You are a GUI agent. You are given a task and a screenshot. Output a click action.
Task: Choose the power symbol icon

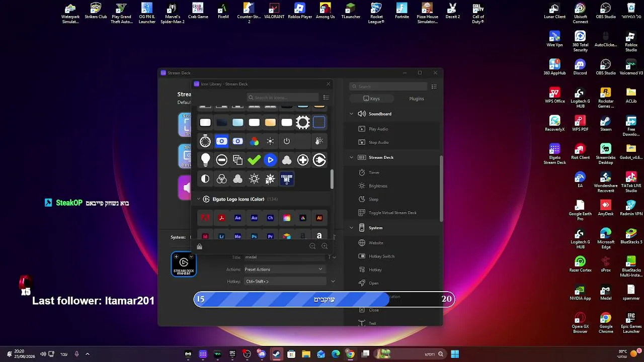tap(287, 141)
